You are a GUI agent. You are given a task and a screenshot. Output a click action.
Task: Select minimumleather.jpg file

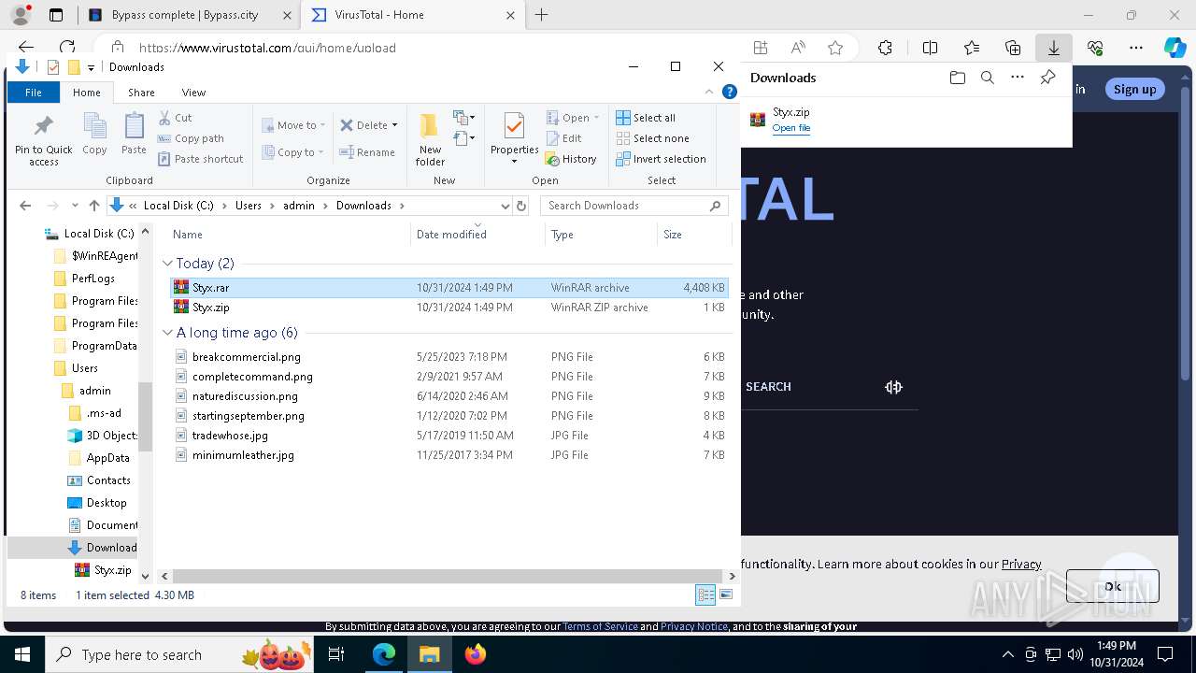(x=243, y=455)
